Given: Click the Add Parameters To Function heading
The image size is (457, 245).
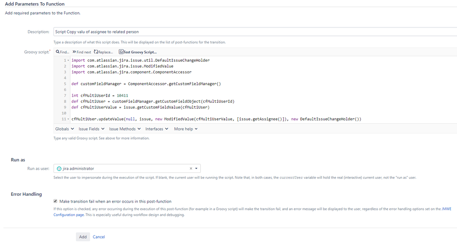Looking at the screenshot, I should tap(35, 4).
